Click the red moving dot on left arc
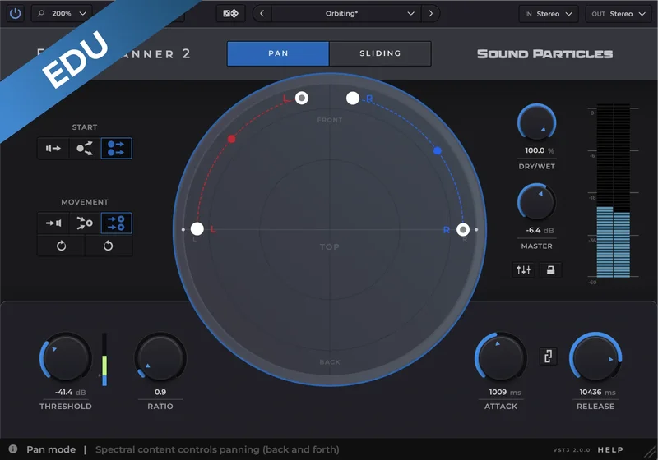Viewport: 658px width, 460px height. coord(231,139)
